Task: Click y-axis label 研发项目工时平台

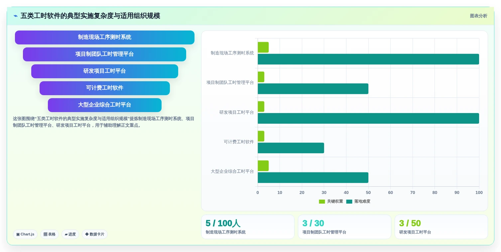Action: (237, 112)
